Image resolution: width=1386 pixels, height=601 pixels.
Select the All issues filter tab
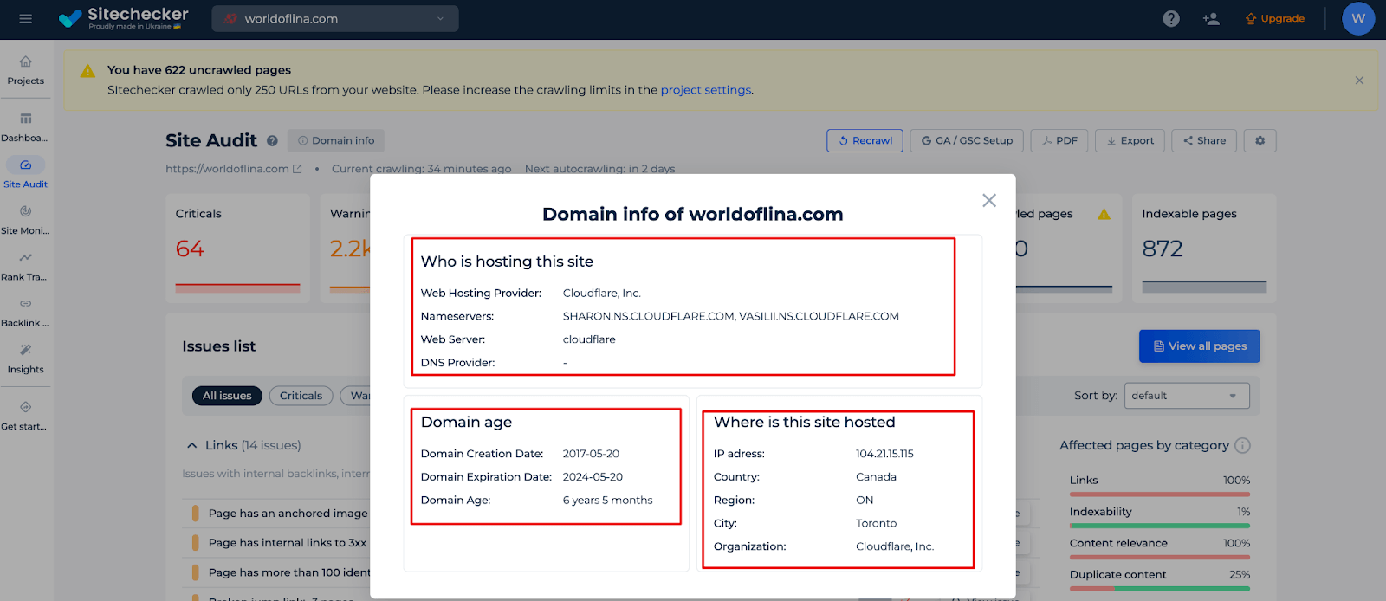coord(227,396)
